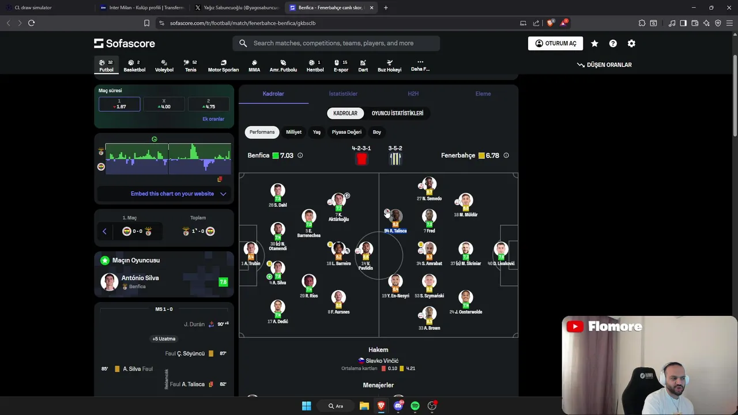Viewport: 738px width, 415px height.
Task: Click the Benfica red kit icon
Action: pyautogui.click(x=362, y=159)
